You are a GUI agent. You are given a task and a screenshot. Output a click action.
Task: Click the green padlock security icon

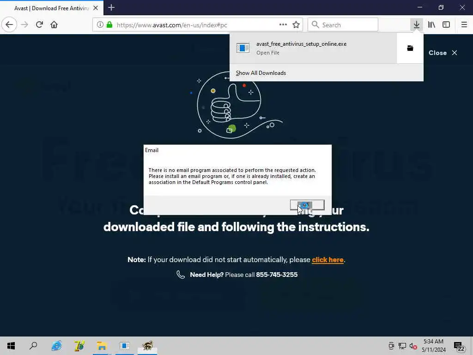click(109, 25)
